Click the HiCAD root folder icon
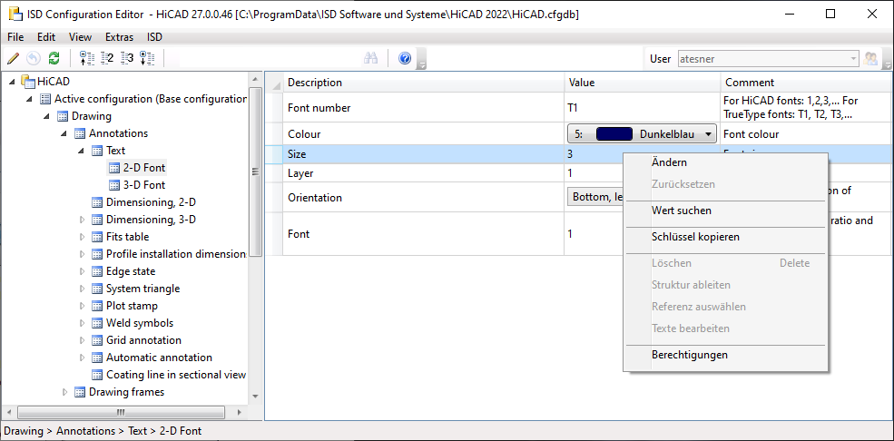 click(28, 82)
